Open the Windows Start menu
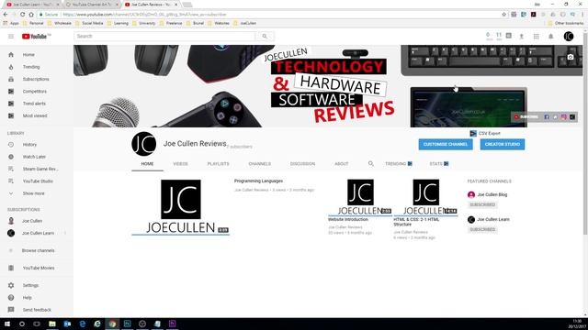Image resolution: width=588 pixels, height=330 pixels. coord(6,324)
